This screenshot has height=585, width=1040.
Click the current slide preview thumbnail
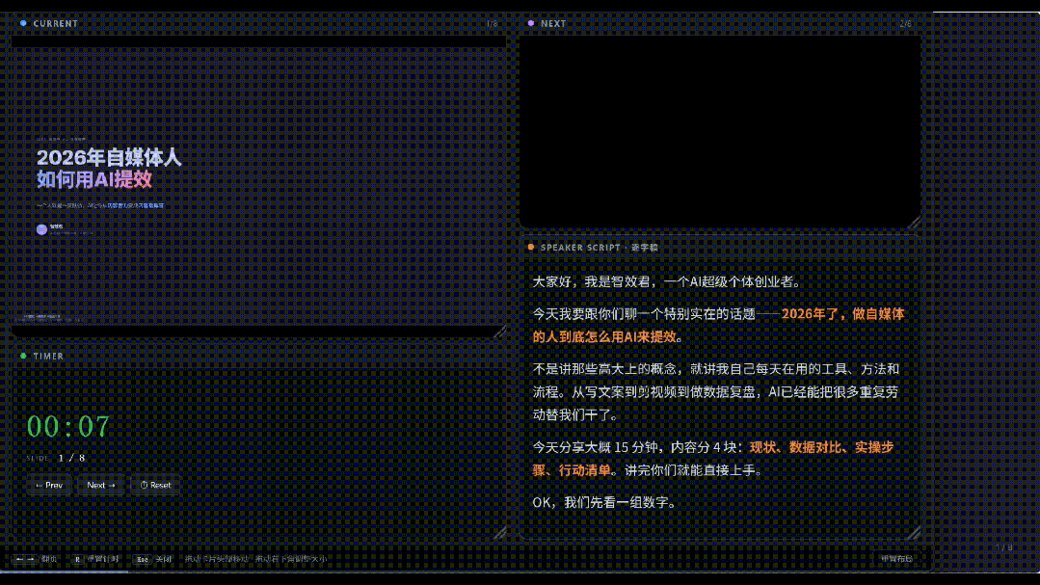(258, 186)
